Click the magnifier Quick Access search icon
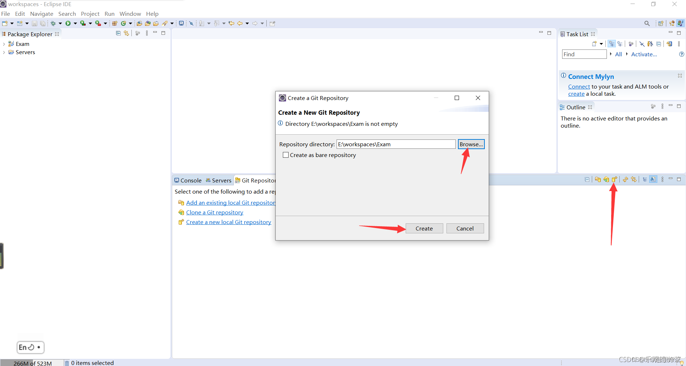This screenshot has height=366, width=686. 647,23
